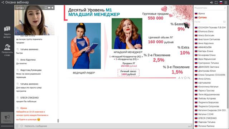Open the language flag selector in the top bar
Image resolution: width=229 pixels, height=129 pixels.
[x=221, y=3]
